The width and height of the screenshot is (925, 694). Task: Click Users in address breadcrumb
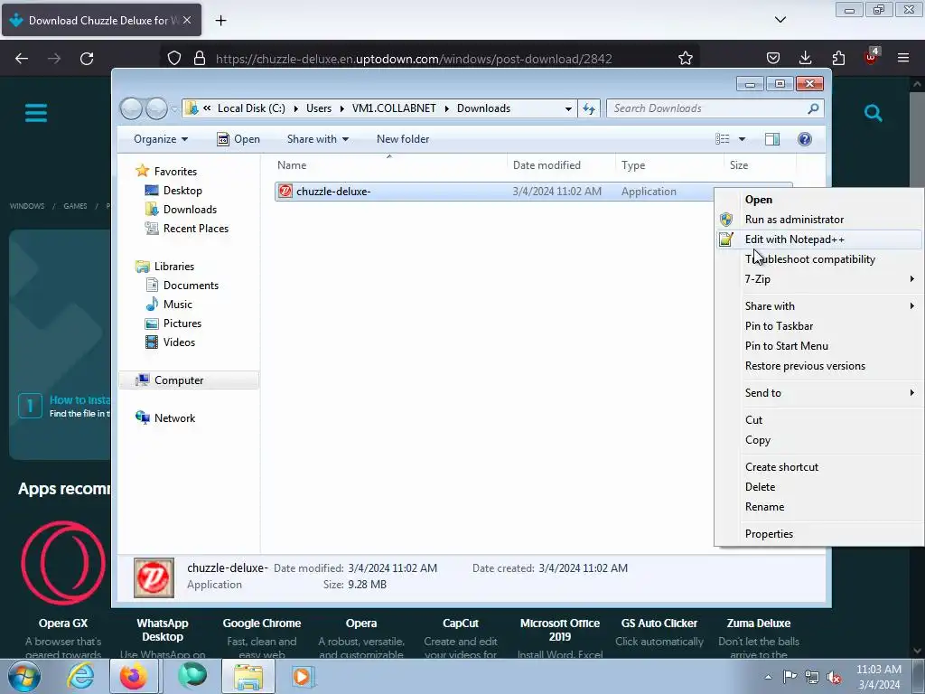tap(319, 108)
